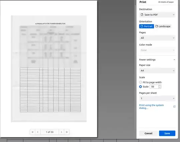Select the Fit to page width radio
The height and width of the screenshot is (142, 180).
[140, 82]
